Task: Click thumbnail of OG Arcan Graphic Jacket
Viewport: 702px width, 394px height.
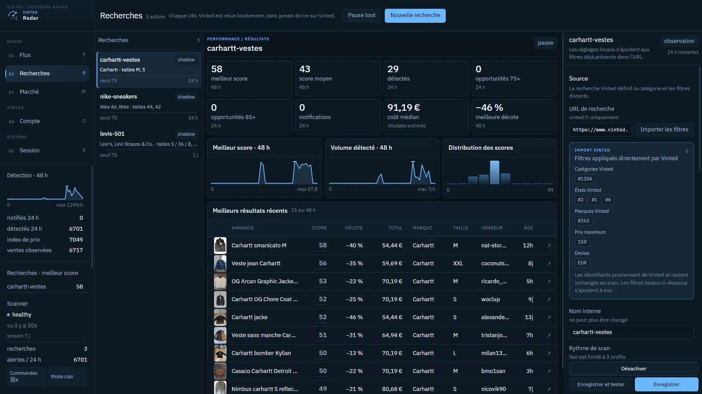Action: 220,281
